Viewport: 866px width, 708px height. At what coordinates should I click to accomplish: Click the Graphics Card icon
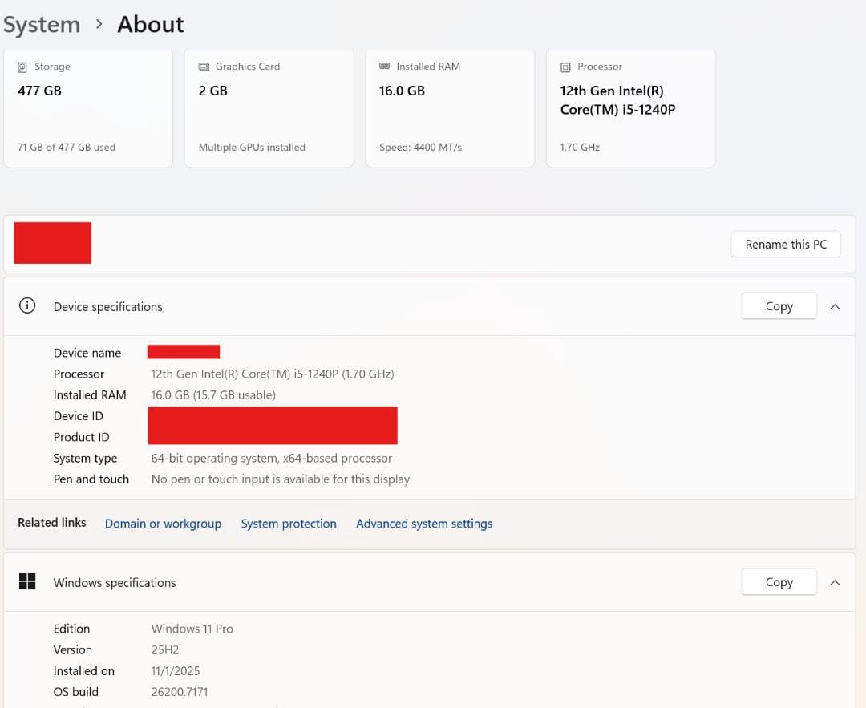(204, 67)
